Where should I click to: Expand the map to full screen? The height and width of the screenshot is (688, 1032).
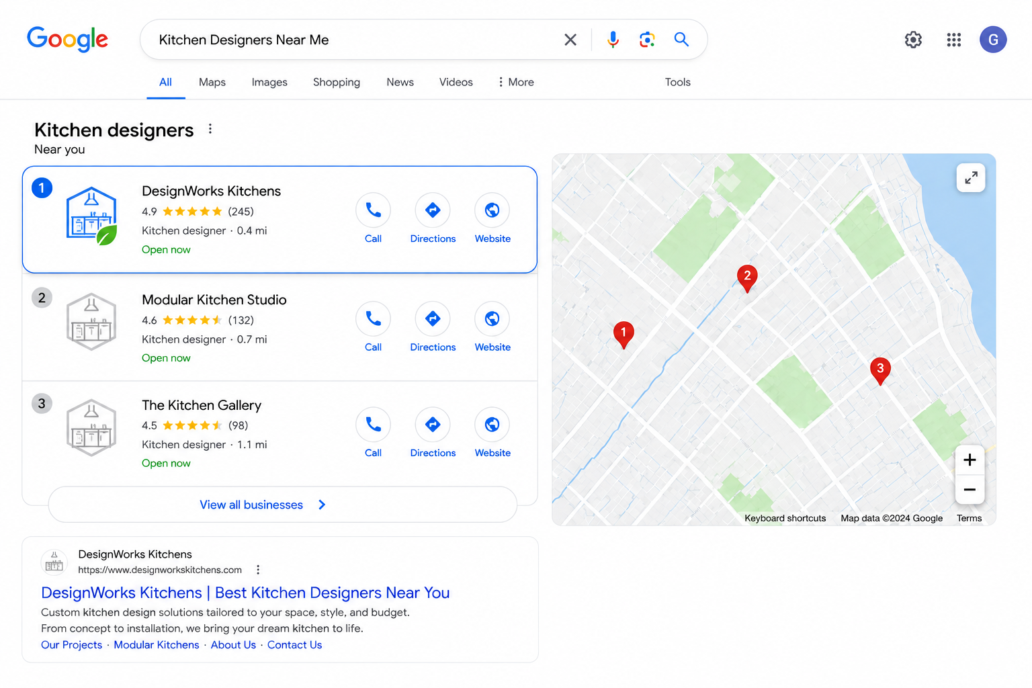[971, 177]
